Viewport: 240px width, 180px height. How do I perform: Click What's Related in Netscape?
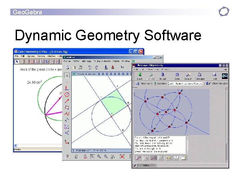tap(217, 84)
